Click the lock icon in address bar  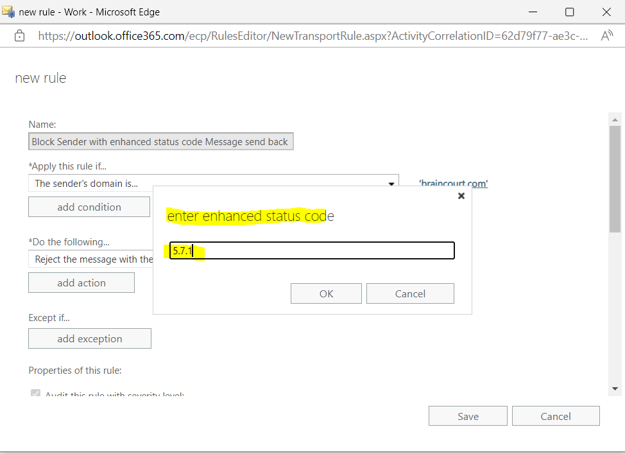pos(19,36)
